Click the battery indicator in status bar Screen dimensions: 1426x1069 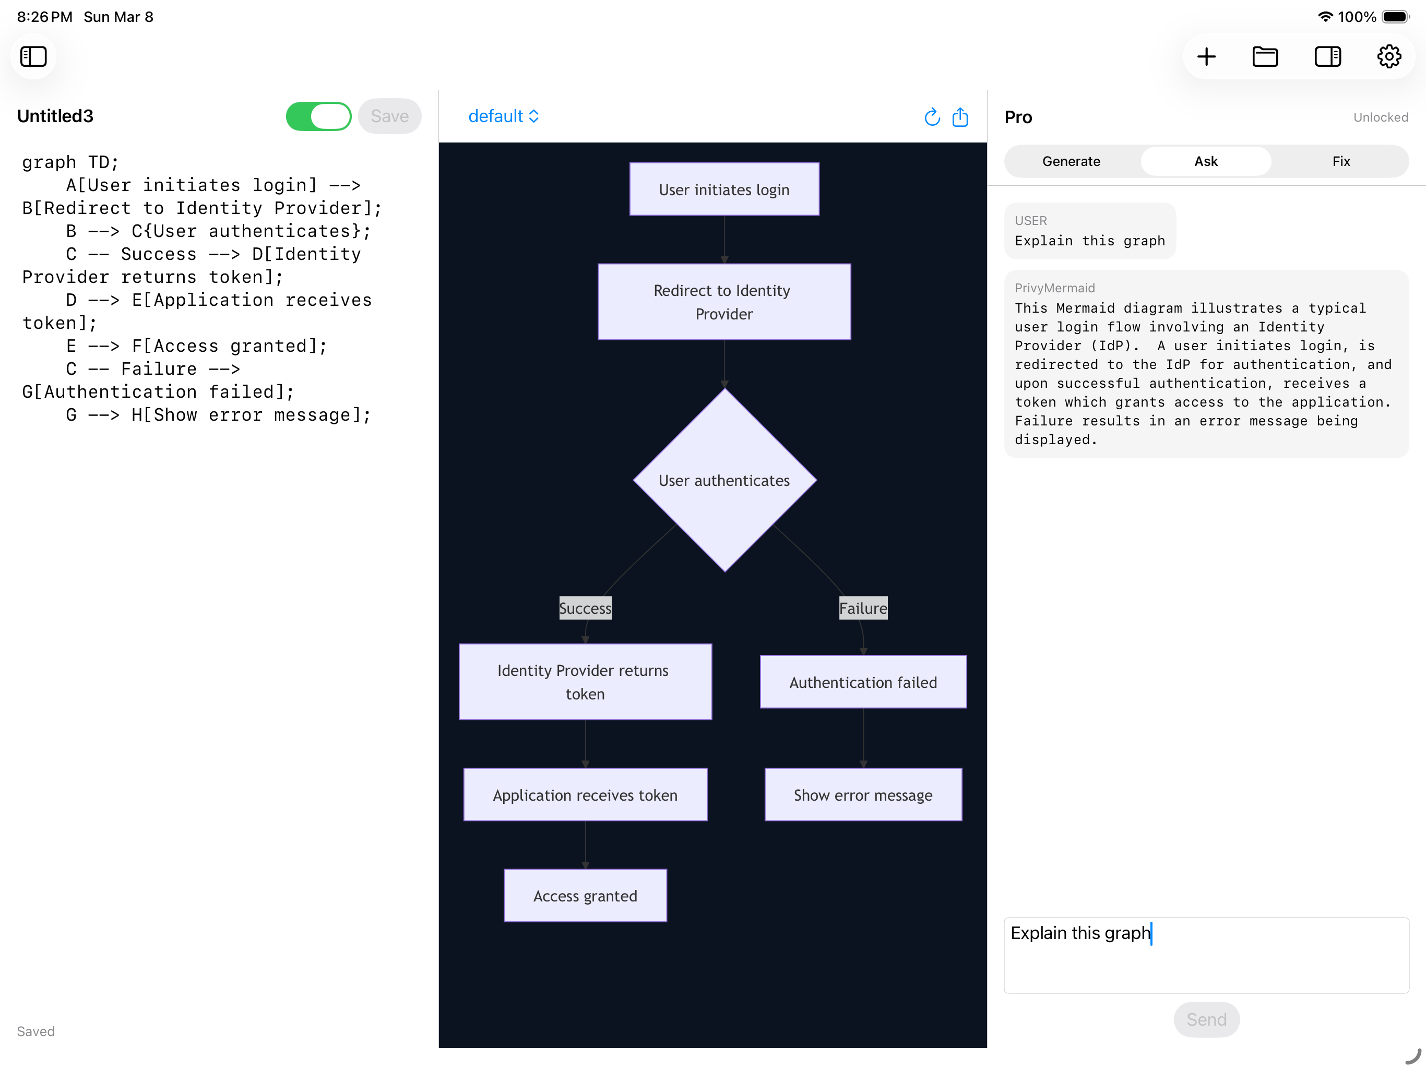1396,17
